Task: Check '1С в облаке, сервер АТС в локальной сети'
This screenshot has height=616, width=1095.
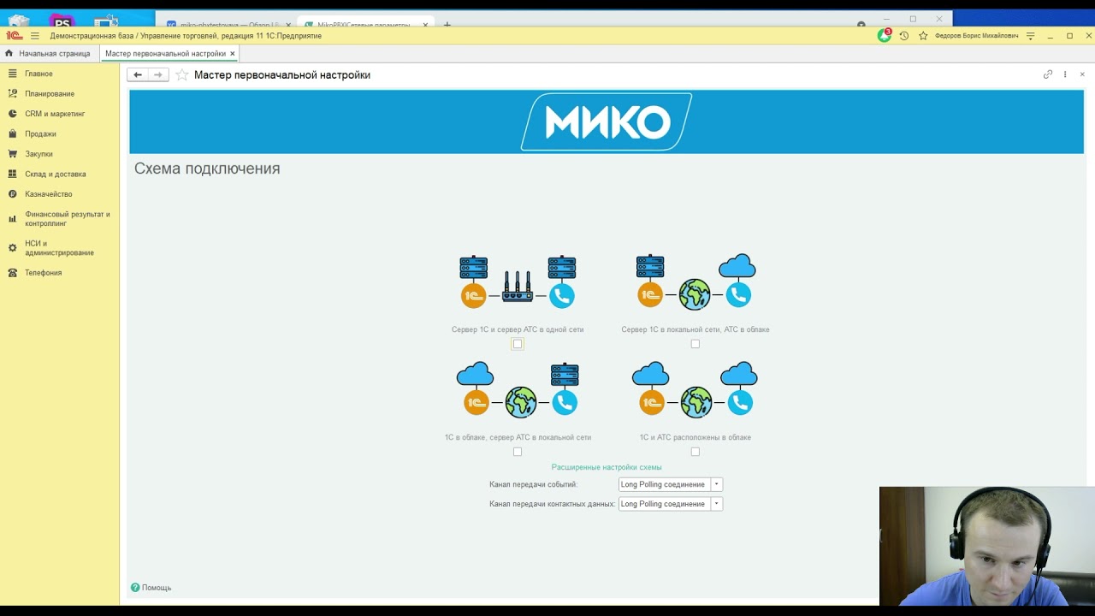Action: tap(518, 452)
